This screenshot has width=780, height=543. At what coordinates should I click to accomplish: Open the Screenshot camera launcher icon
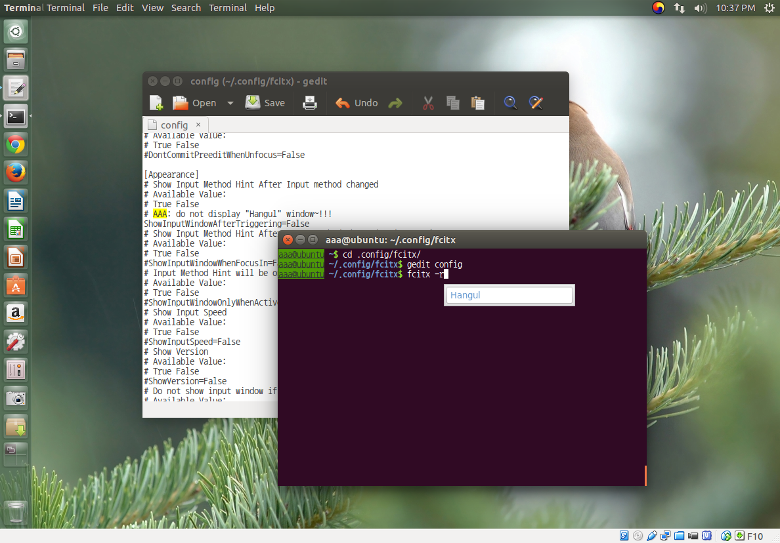[15, 398]
